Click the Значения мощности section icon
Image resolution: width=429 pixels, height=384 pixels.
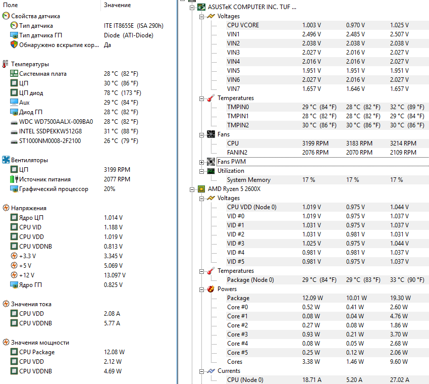(6, 343)
